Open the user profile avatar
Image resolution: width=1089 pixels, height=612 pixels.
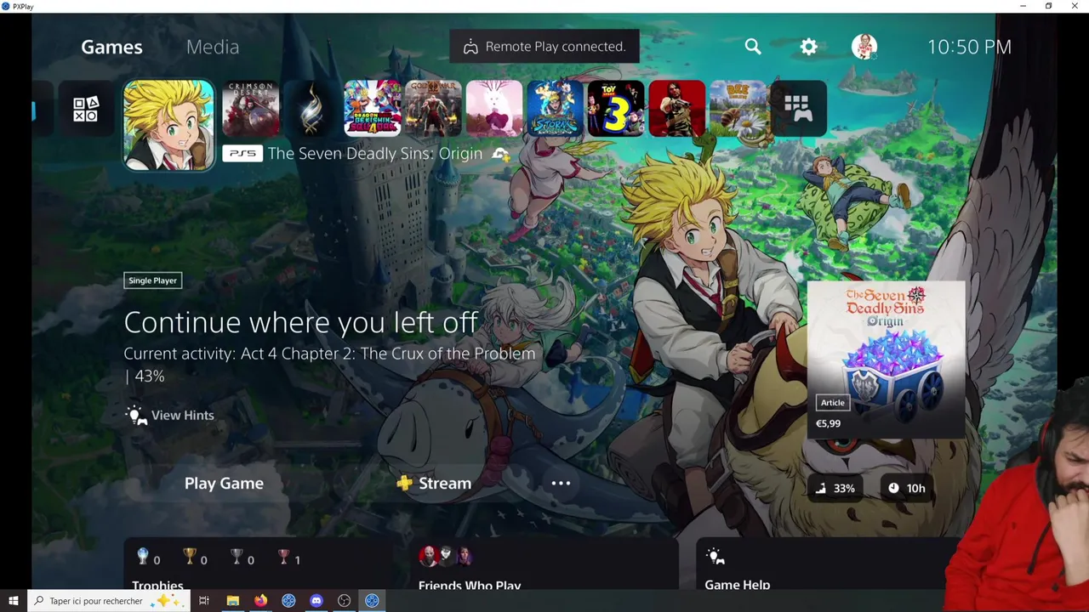864,47
